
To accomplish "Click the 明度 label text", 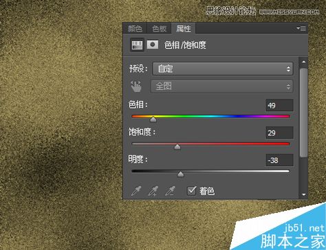I will coord(138,159).
